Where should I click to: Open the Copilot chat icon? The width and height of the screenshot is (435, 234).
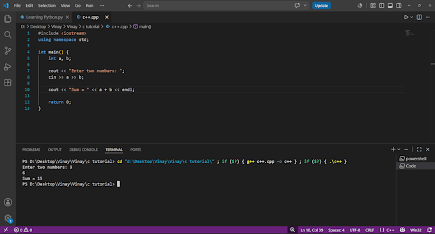pos(297,6)
